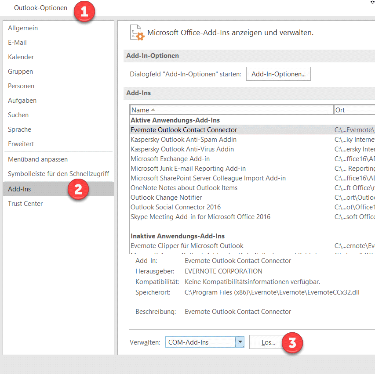Select Allgemein in the sidebar

tap(23, 28)
